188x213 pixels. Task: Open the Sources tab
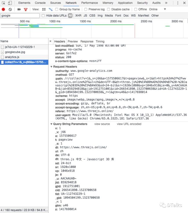point(56,3)
